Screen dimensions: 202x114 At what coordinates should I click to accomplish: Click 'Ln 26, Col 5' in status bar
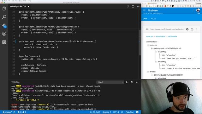pyautogui.click(x=95, y=112)
